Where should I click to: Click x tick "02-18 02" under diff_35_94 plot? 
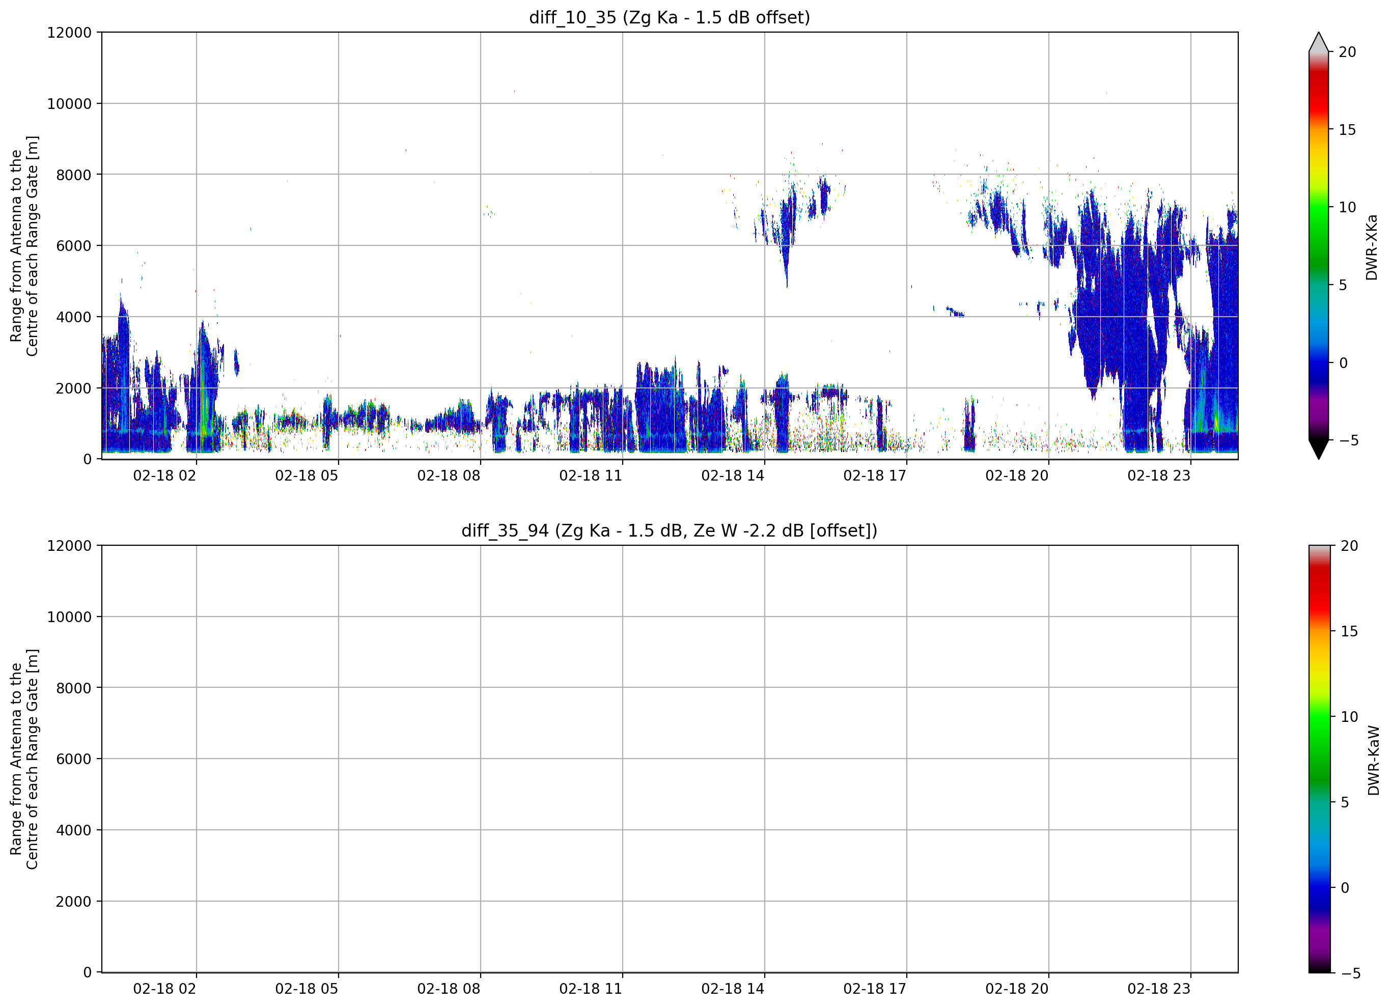pos(164,989)
